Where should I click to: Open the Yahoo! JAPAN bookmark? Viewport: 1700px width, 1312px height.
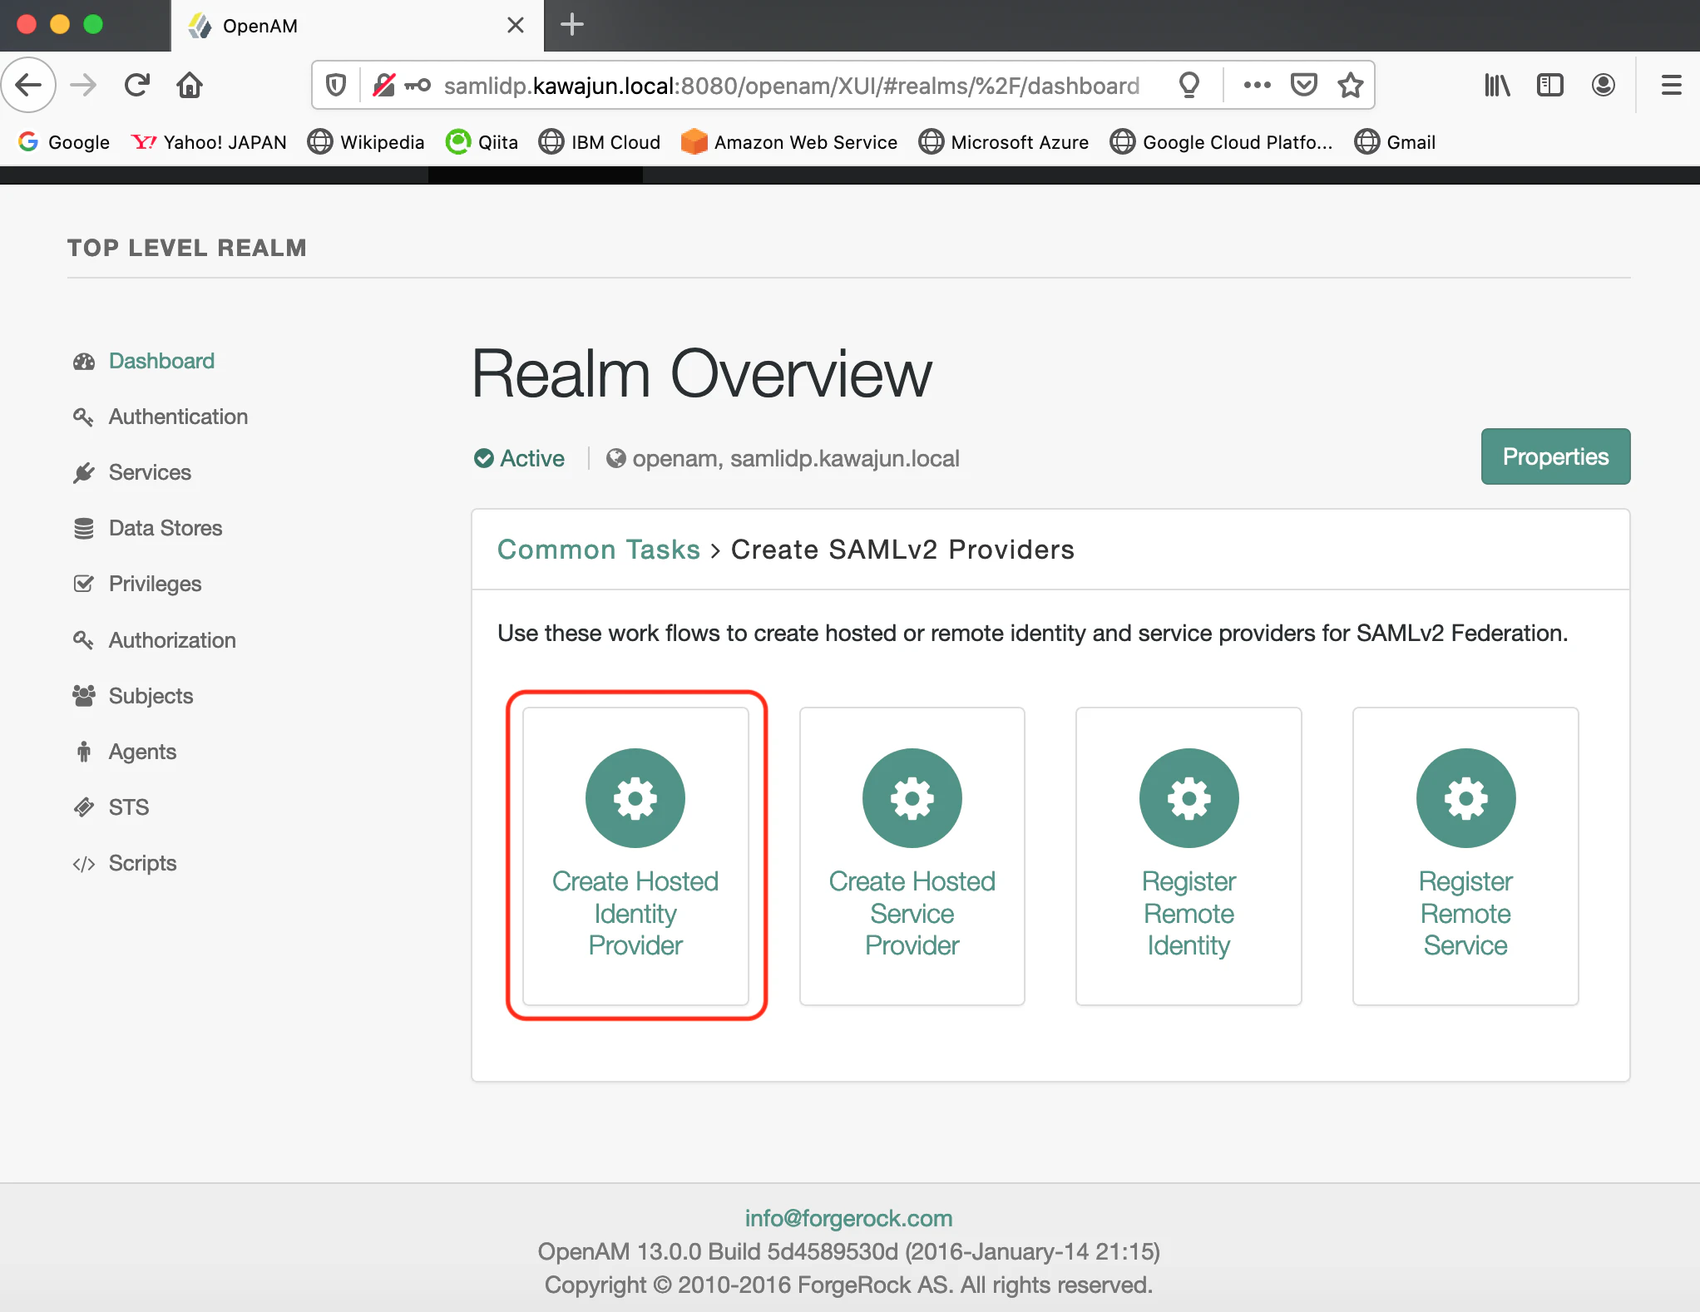[209, 142]
